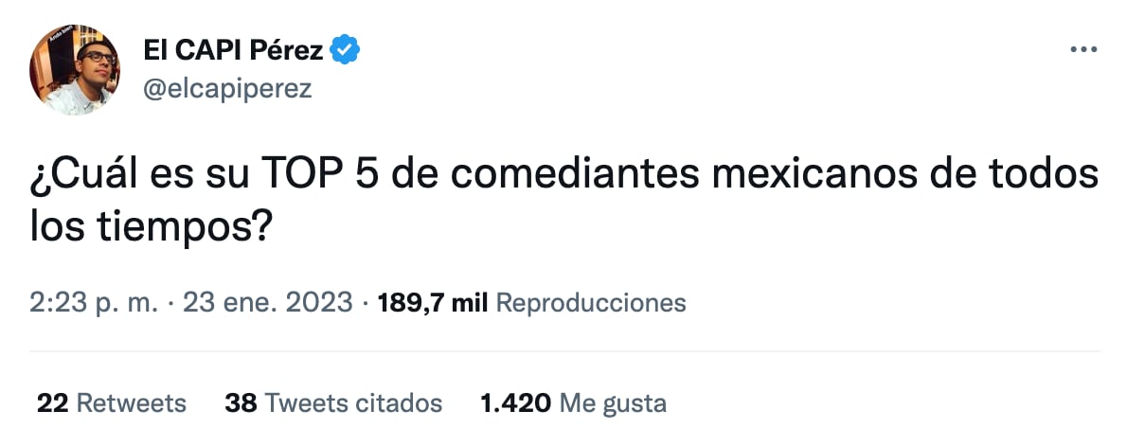Click the 189,7 mil view count number
This screenshot has height=447, width=1127.
(x=432, y=303)
